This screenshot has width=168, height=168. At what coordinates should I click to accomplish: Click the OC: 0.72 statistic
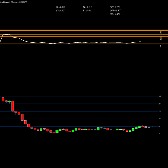point(115,7)
